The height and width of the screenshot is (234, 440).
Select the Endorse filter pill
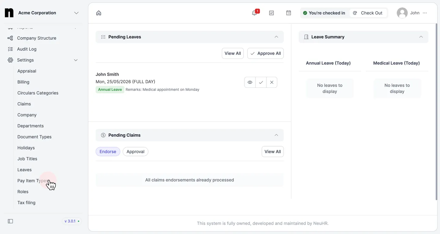pos(108,151)
